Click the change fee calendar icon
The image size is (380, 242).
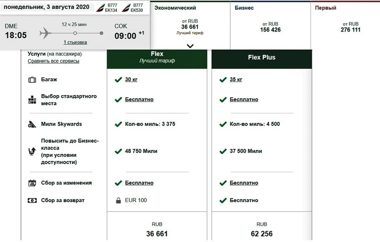(32, 183)
